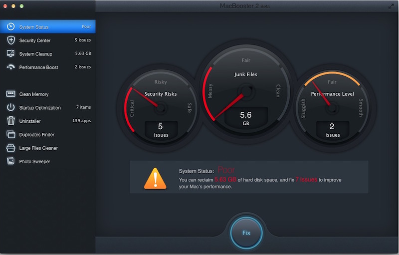399x255 pixels.
Task: Click the orange warning triangle icon
Action: 155,178
